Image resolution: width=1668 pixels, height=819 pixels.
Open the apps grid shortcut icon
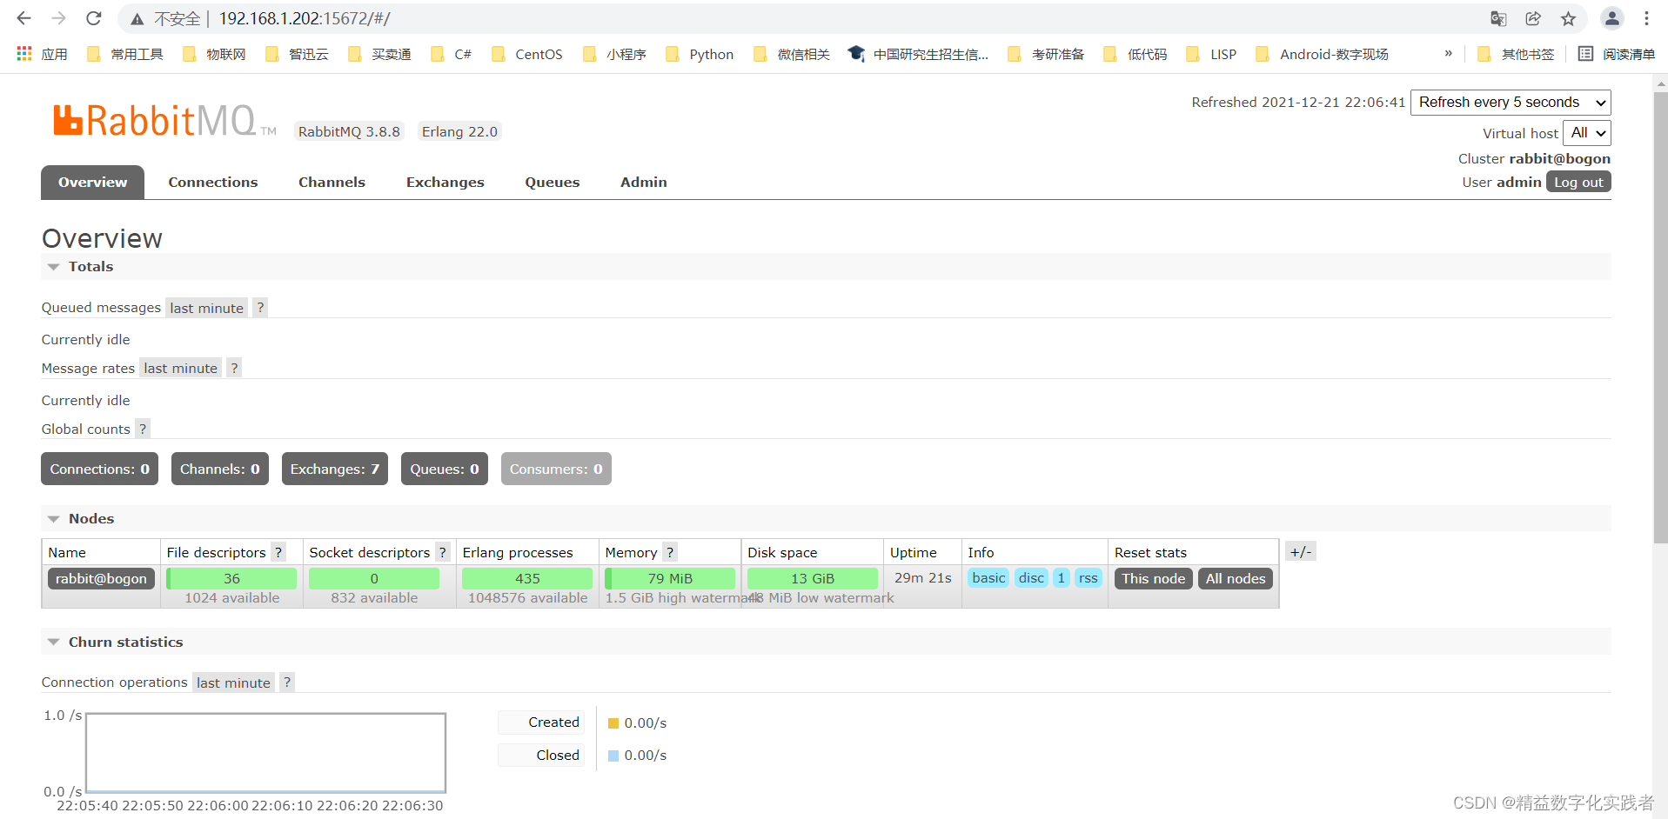pyautogui.click(x=24, y=54)
